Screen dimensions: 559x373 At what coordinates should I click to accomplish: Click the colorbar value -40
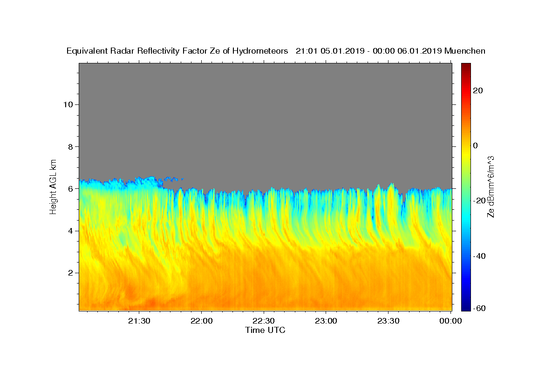point(479,256)
